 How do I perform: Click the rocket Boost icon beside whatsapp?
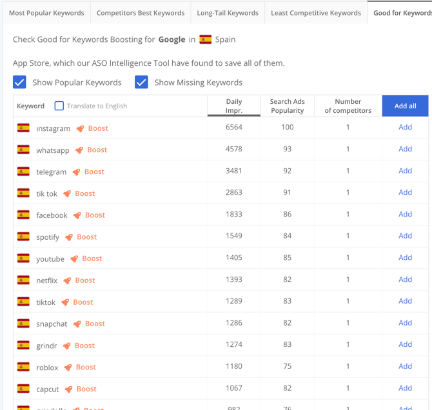point(79,150)
